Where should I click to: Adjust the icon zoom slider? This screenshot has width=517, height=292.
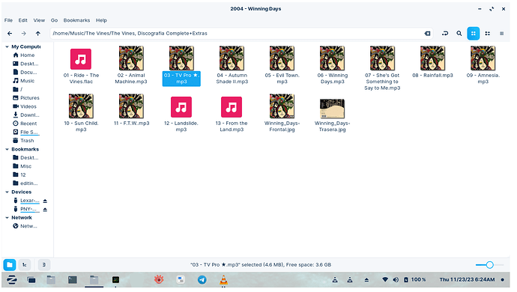coord(489,264)
